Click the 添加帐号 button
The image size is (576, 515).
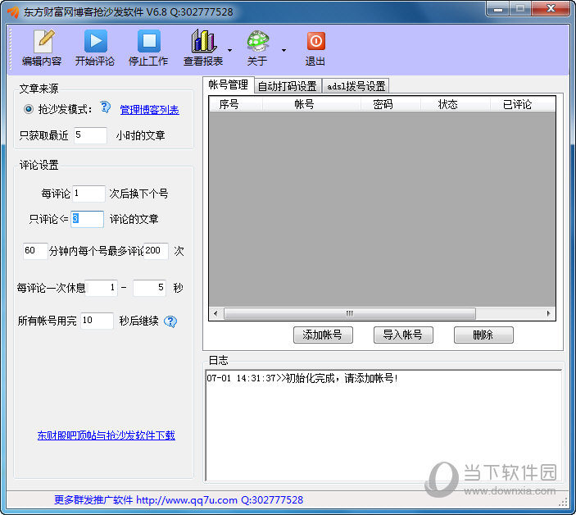click(x=328, y=335)
